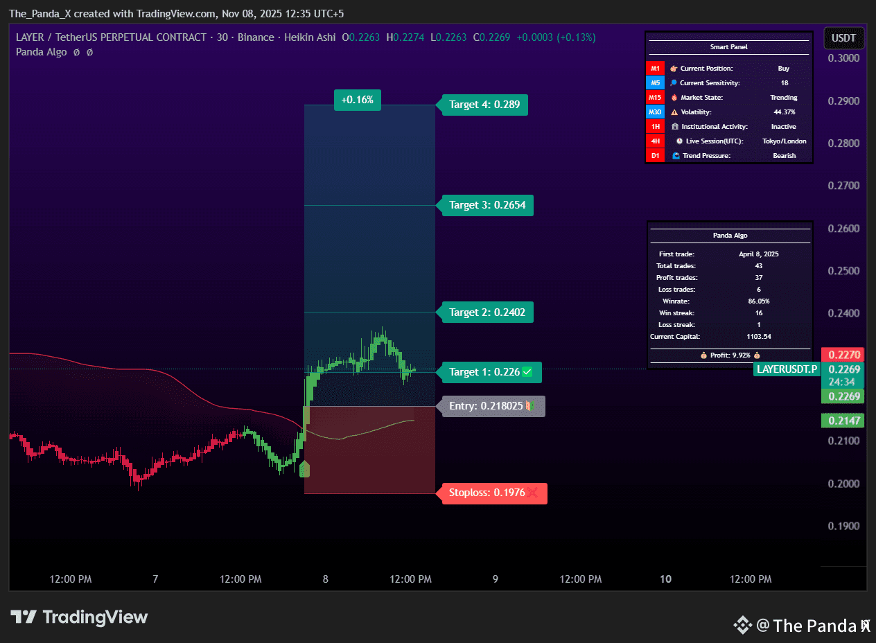
Task: Click the Winrate value 86.05%
Action: point(759,301)
